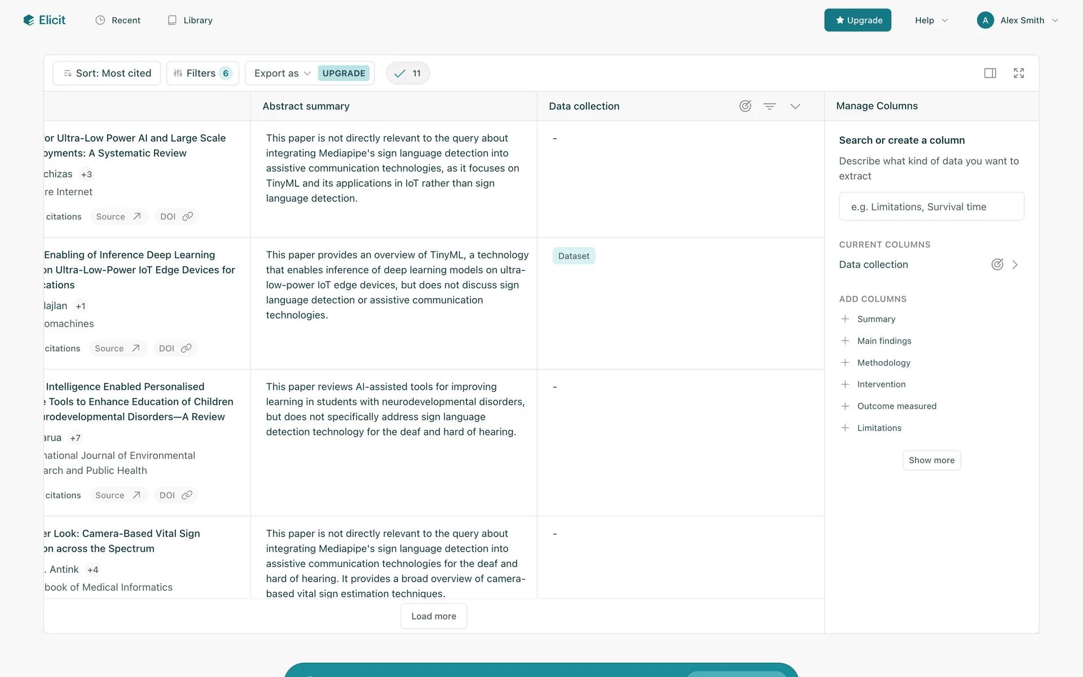Screen dimensions: 1083x677
Task: Focus the column search input field
Action: (x=931, y=206)
